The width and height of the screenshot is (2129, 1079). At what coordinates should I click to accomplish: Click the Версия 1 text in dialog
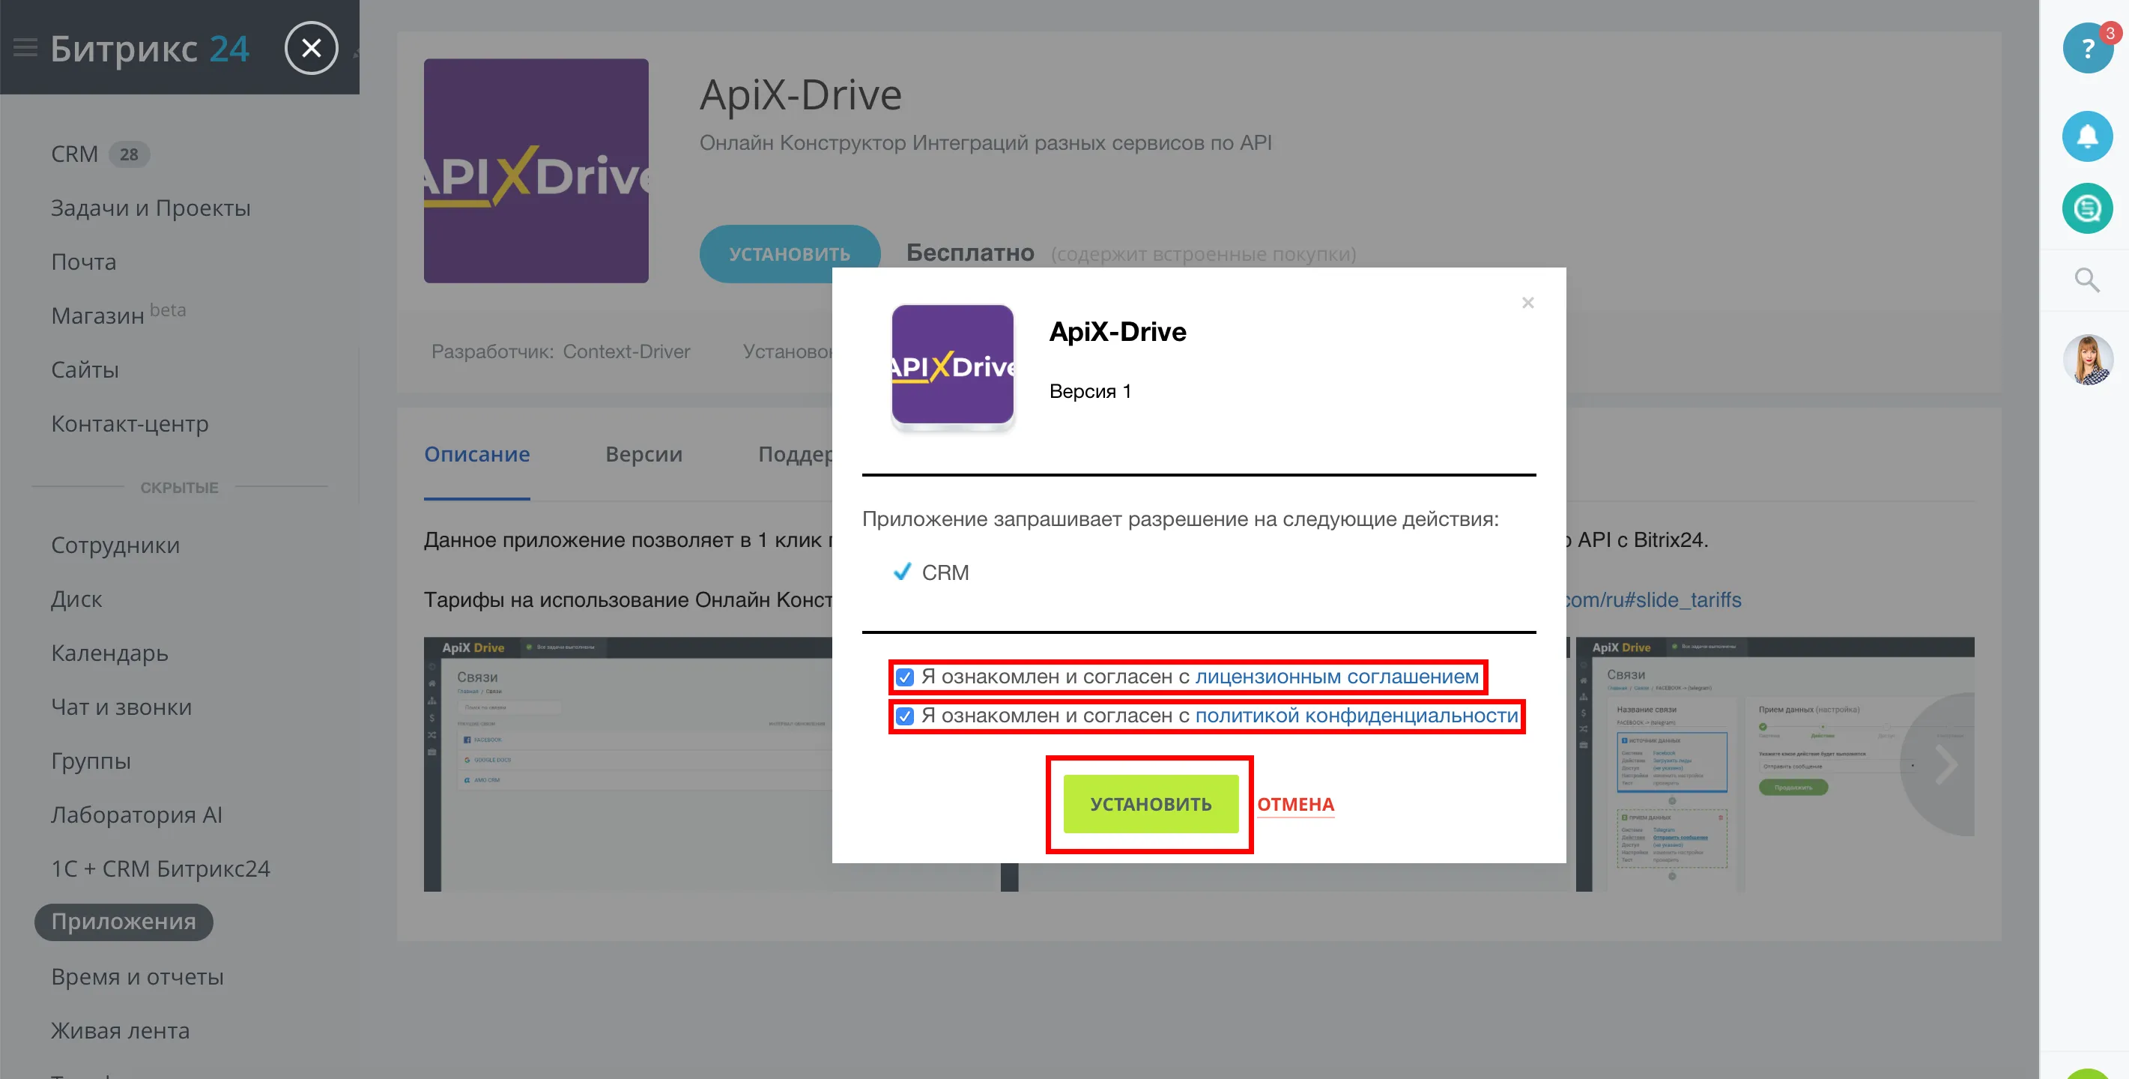tap(1090, 392)
